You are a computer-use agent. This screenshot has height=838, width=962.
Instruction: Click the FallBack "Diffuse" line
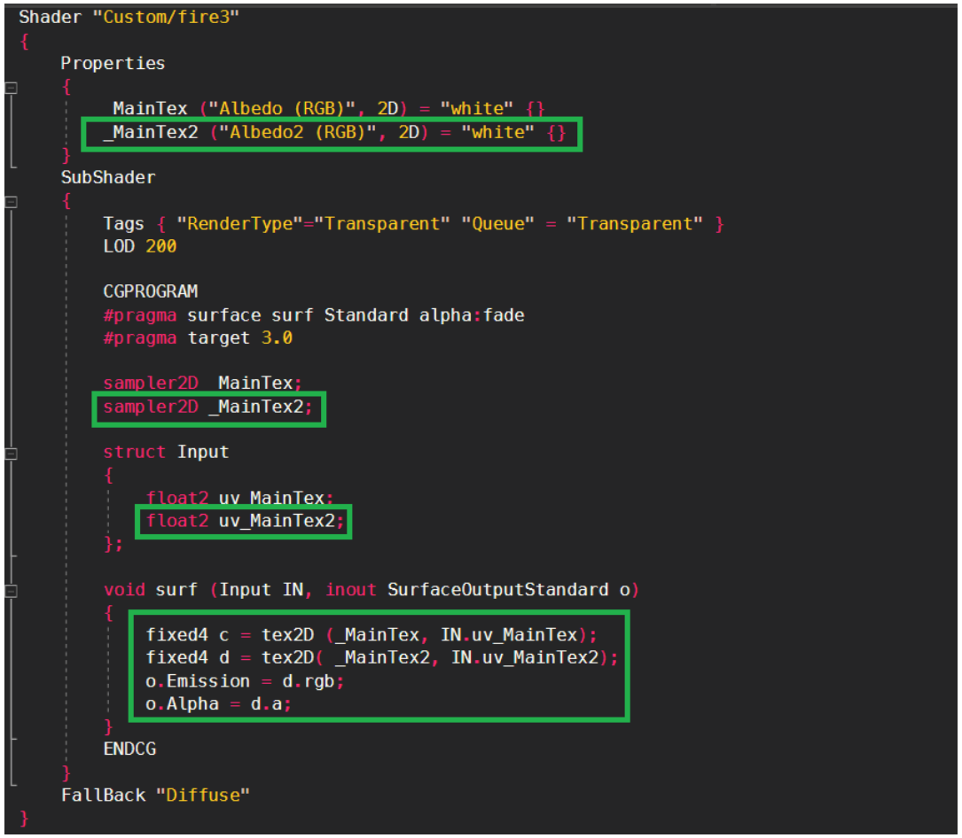point(155,795)
